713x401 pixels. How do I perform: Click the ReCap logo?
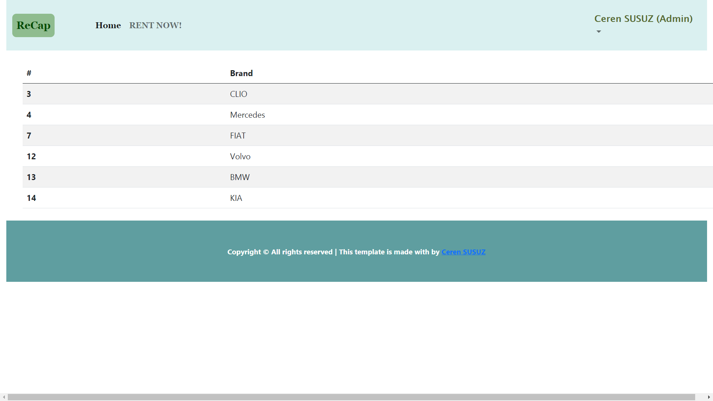tap(33, 25)
